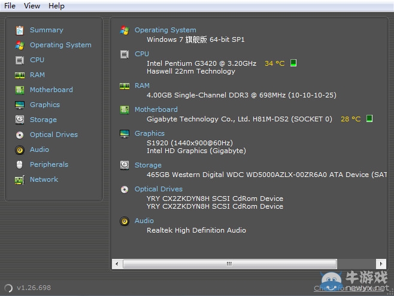The image size is (394, 296).
Task: Open the File menu
Action: coord(10,5)
